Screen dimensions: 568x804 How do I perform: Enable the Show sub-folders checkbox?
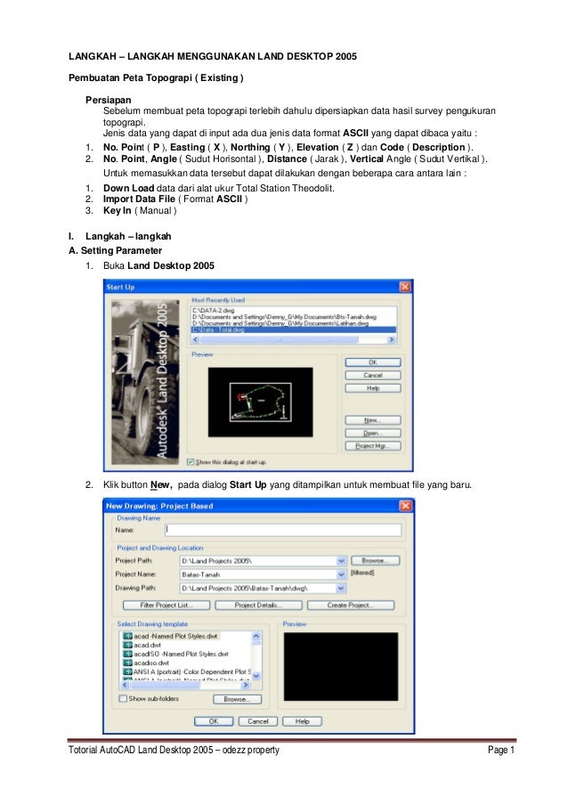123,698
